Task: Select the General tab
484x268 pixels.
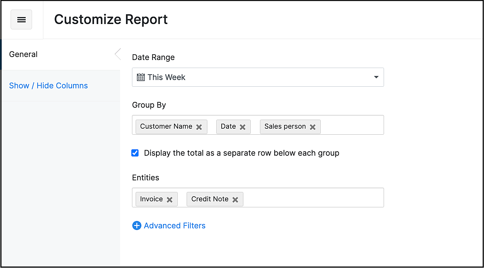Action: click(23, 54)
